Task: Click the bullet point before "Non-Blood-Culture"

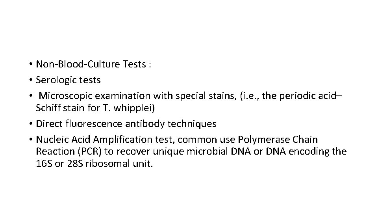Action: click(30, 65)
